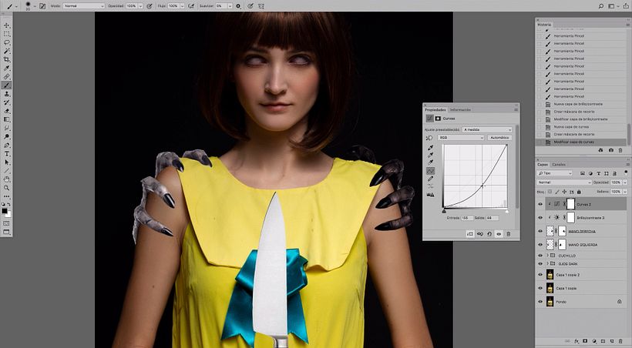Select the Propiedades tab
Screen dimensions: 632x348
(x=435, y=109)
